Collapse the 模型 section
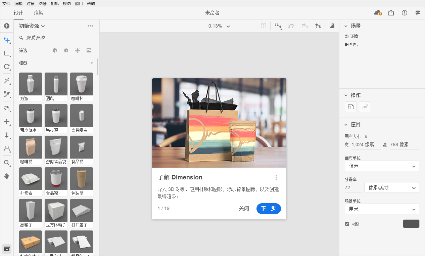The image size is (425, 256). click(91, 63)
